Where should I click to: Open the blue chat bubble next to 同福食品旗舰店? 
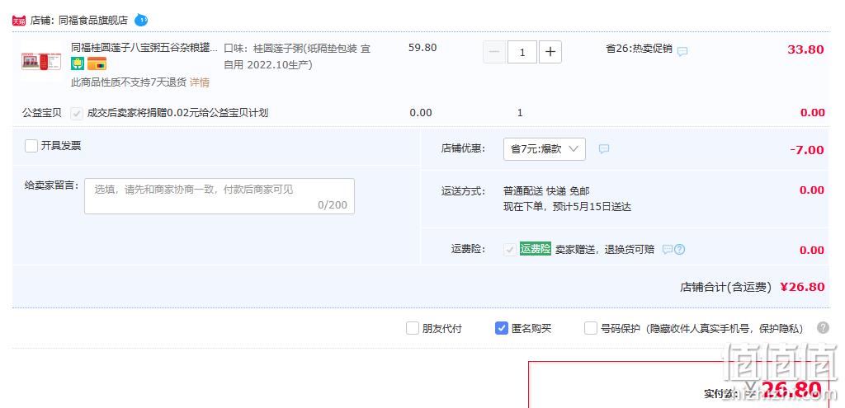pyautogui.click(x=140, y=21)
